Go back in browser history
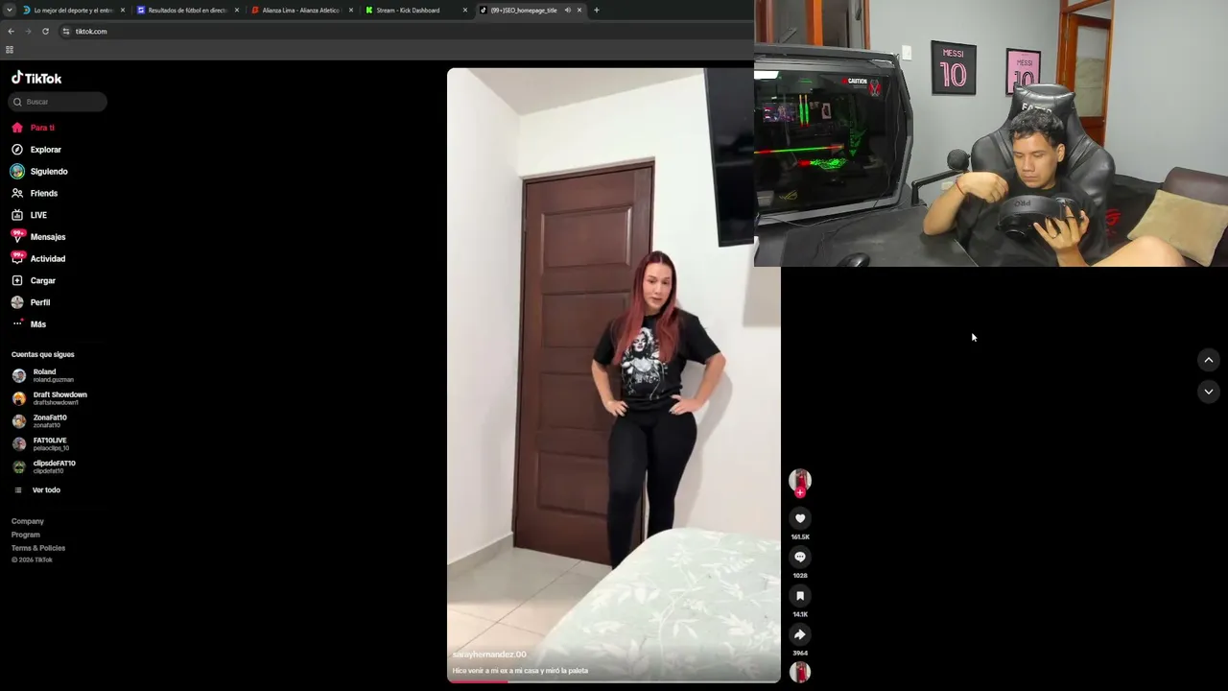This screenshot has width=1228, height=691. click(x=11, y=32)
